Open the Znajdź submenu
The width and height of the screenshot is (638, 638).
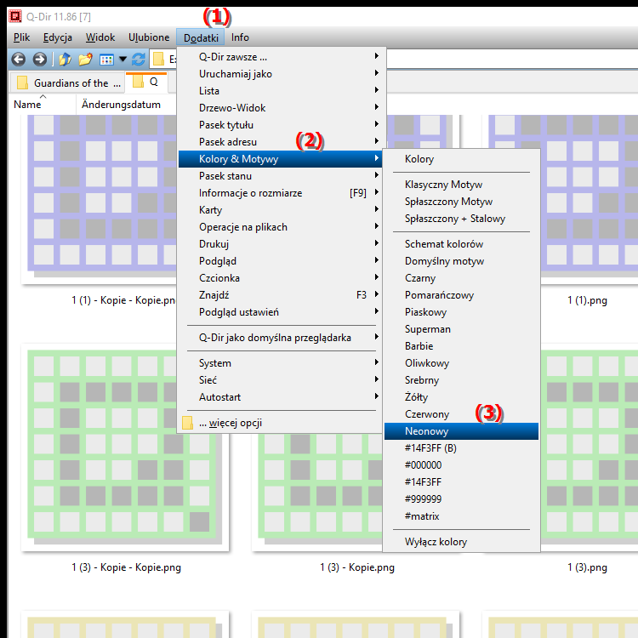click(x=280, y=295)
